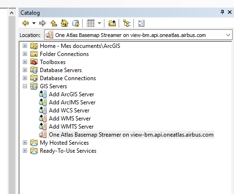Image resolution: width=234 pixels, height=194 pixels.
Task: Click Add ArcGIS Server entry
Action: pos(71,94)
